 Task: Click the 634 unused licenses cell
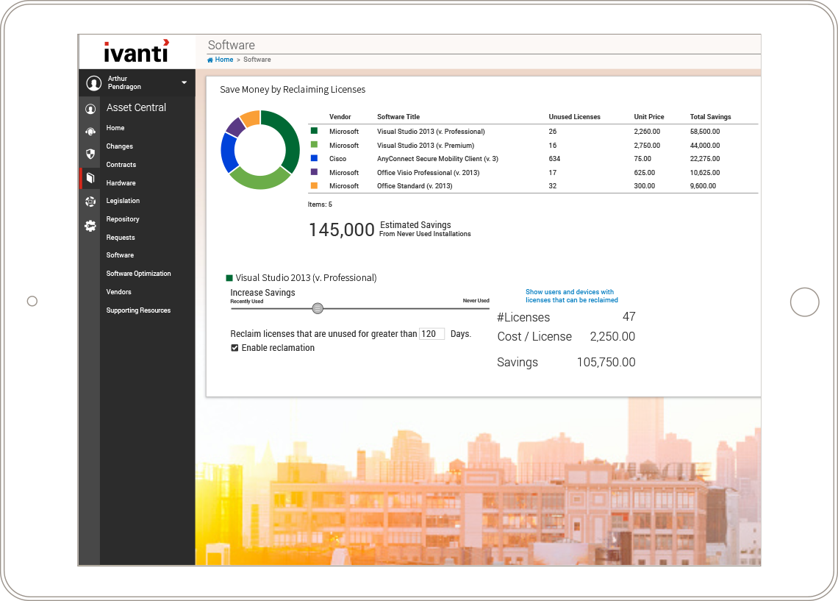[554, 159]
